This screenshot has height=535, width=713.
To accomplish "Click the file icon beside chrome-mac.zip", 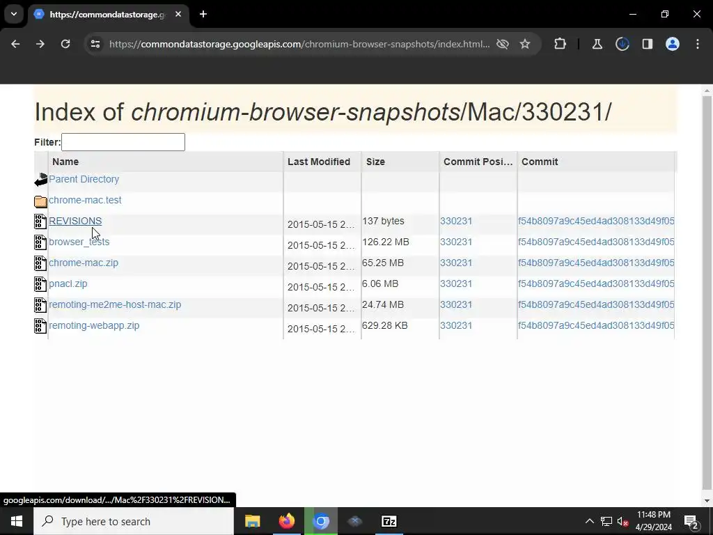I will (x=40, y=263).
